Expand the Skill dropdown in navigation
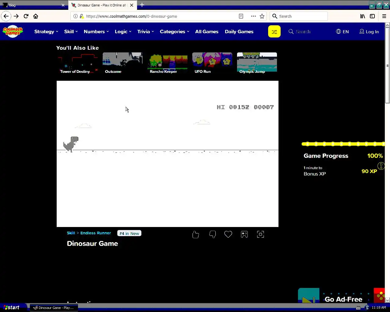 point(71,31)
